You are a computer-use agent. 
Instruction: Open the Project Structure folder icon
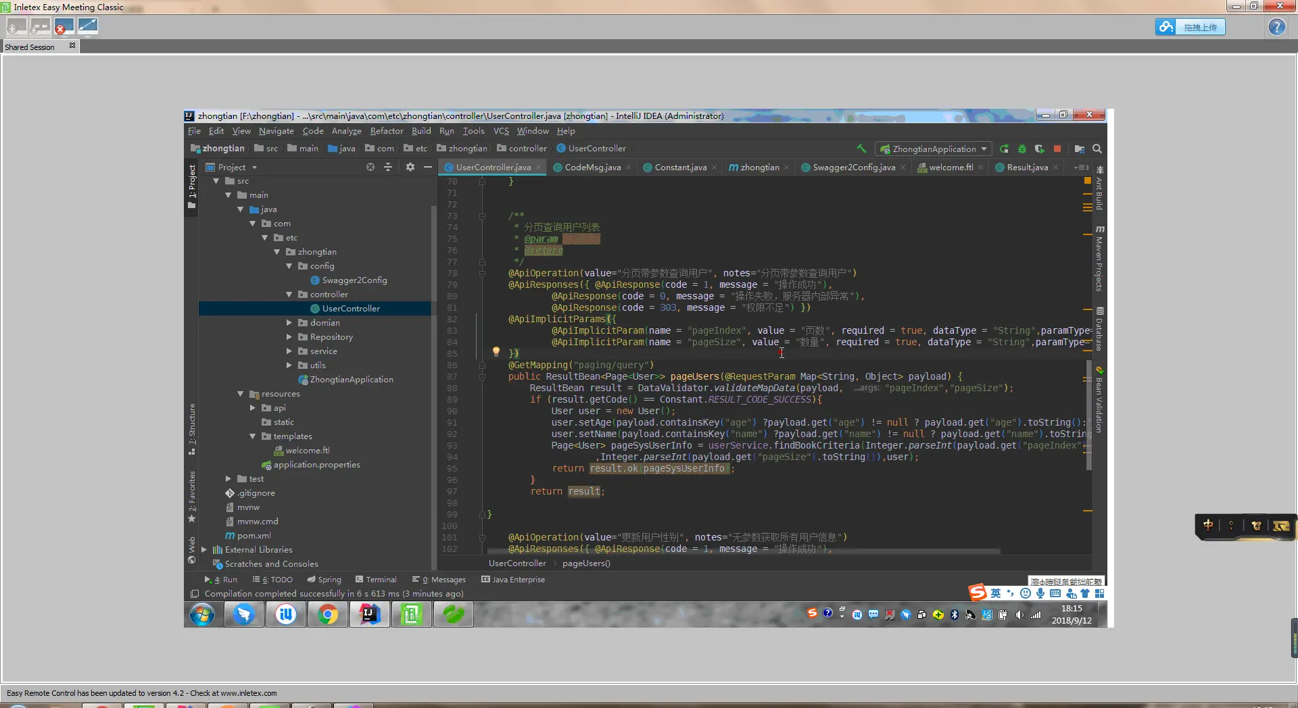1079,149
